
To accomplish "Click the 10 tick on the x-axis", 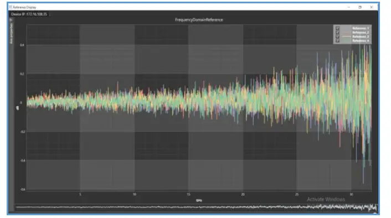I will (x=135, y=194).
